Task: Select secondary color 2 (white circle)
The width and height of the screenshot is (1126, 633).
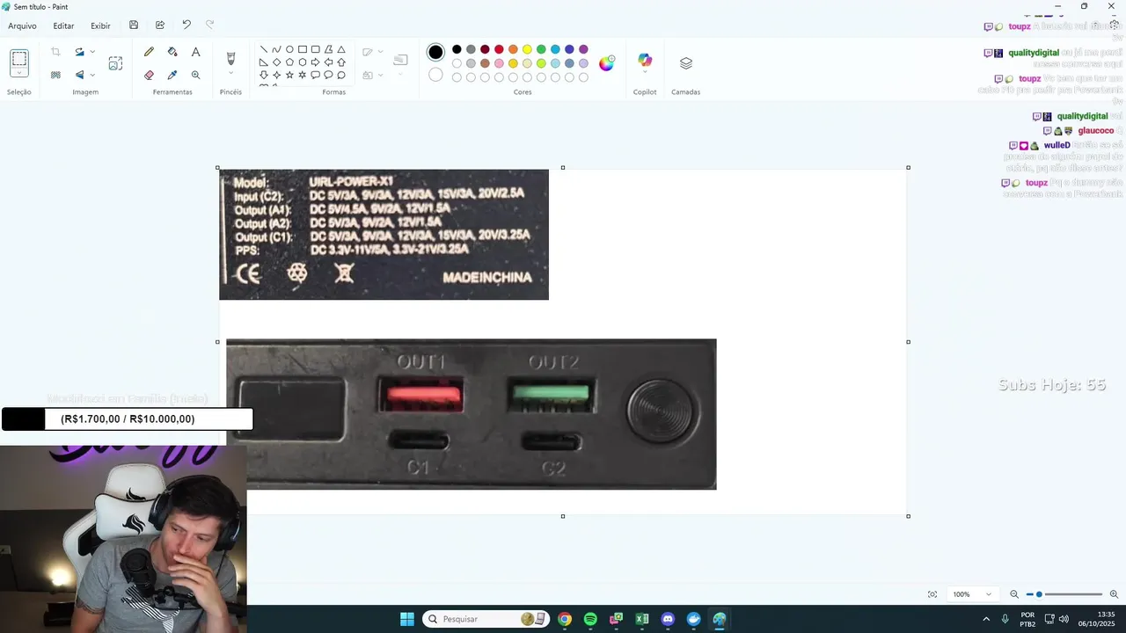Action: 435,75
